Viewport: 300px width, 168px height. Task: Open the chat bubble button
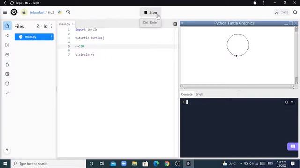(292, 147)
